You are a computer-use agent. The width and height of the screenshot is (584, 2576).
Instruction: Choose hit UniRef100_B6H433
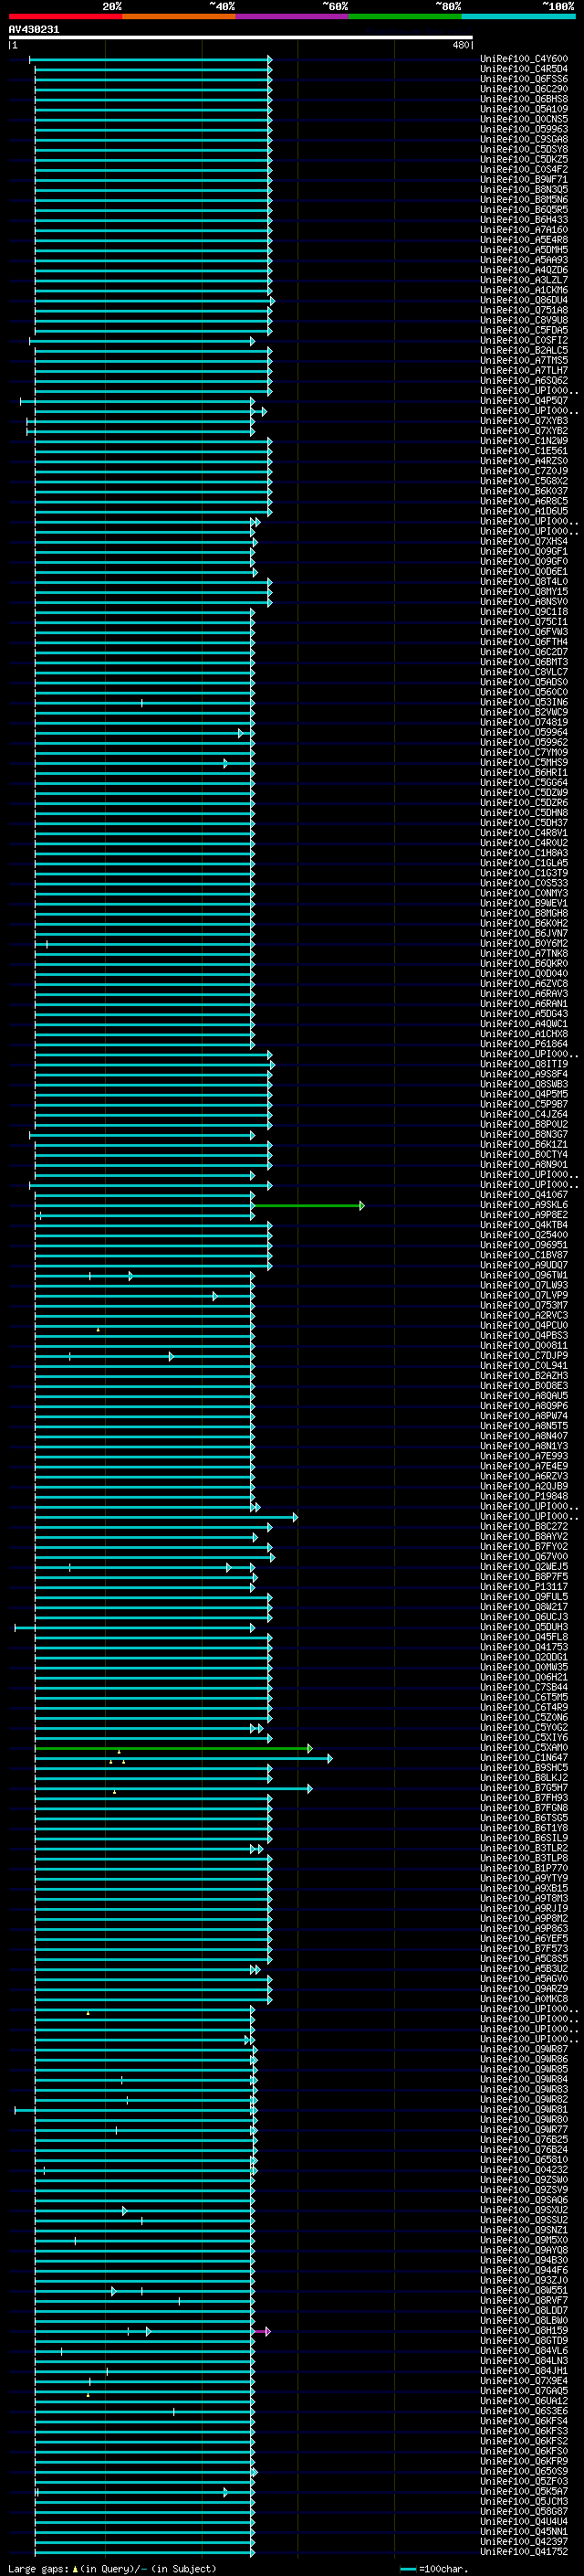524,220
